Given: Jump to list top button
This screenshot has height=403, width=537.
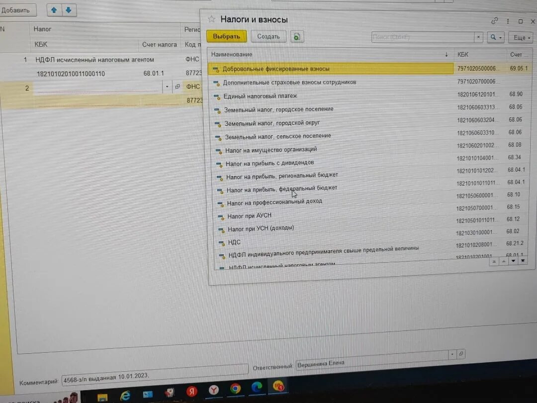Looking at the screenshot, I should 494,262.
